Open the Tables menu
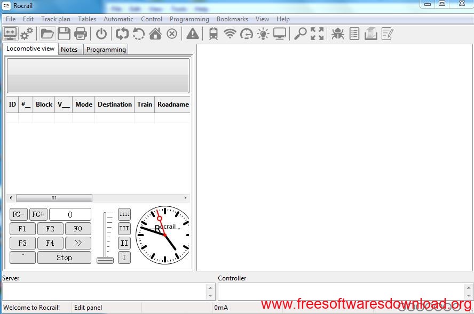 [x=87, y=19]
